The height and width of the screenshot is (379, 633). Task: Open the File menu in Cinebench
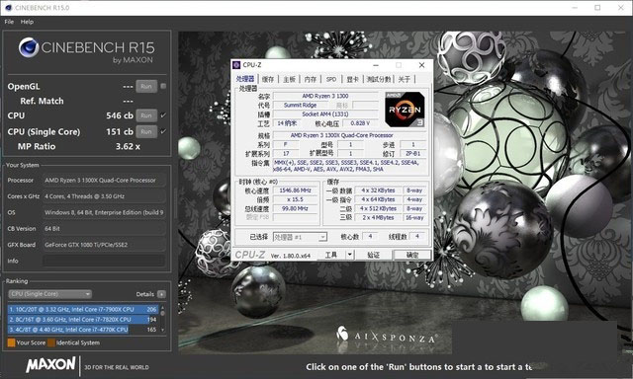[9, 22]
